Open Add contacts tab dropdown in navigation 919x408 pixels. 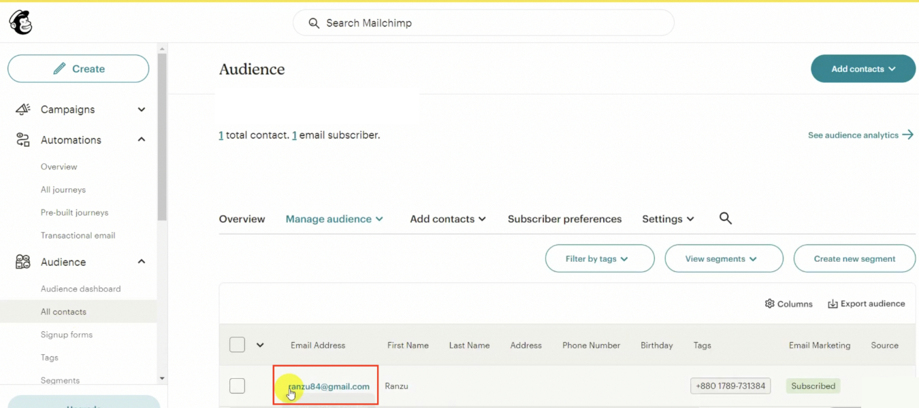[448, 219]
